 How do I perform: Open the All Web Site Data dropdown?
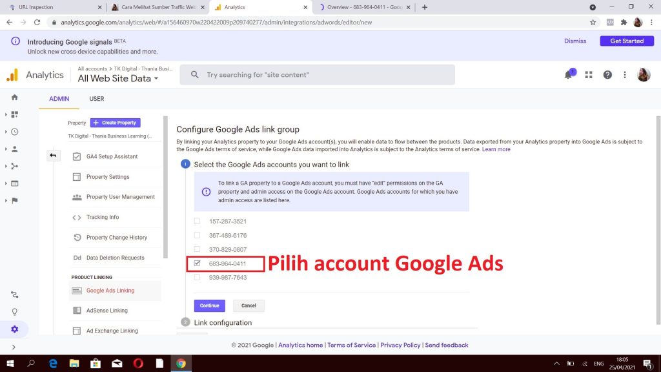click(x=118, y=78)
